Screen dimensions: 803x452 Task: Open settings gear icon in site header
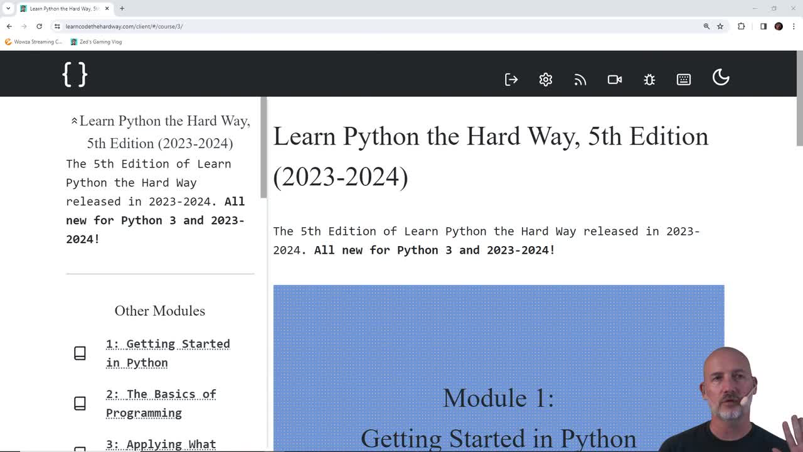[546, 79]
